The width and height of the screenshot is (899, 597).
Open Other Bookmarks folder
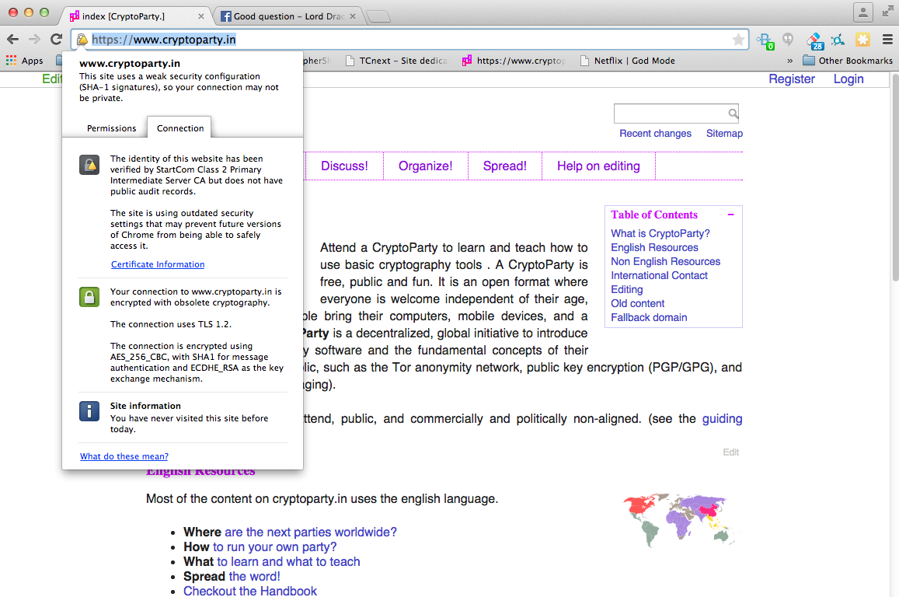pos(848,60)
